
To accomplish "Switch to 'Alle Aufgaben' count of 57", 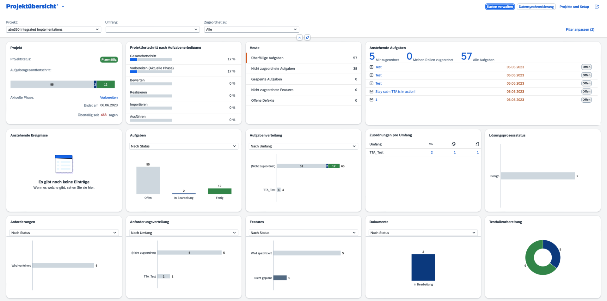I will tap(466, 57).
